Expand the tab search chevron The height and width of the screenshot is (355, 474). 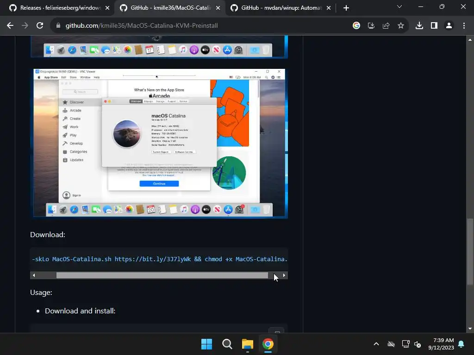[x=399, y=6]
